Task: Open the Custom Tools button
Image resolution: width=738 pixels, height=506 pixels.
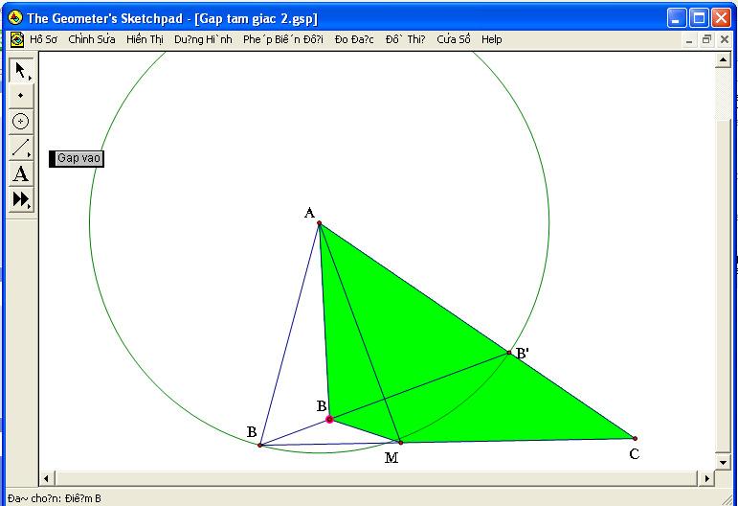Action: pos(21,198)
